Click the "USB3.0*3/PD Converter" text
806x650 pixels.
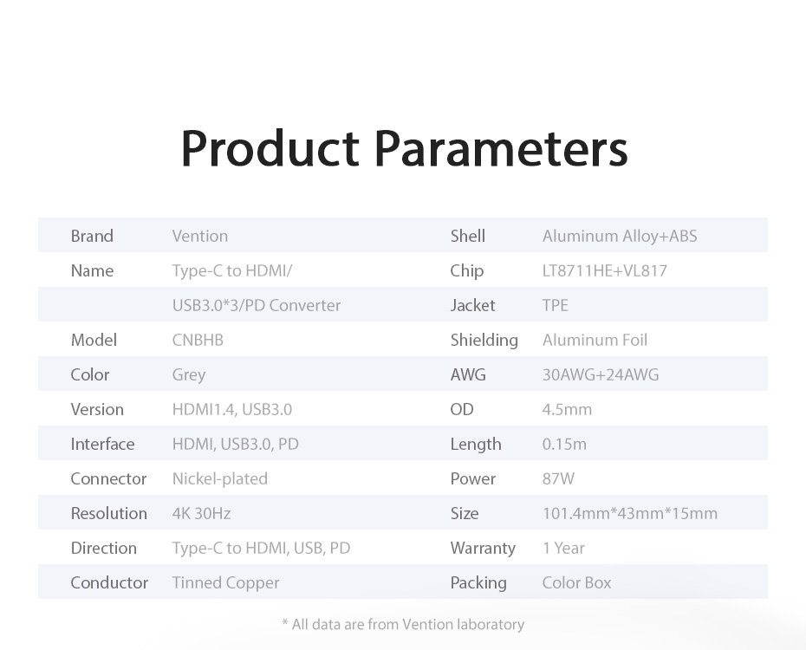[x=257, y=305]
